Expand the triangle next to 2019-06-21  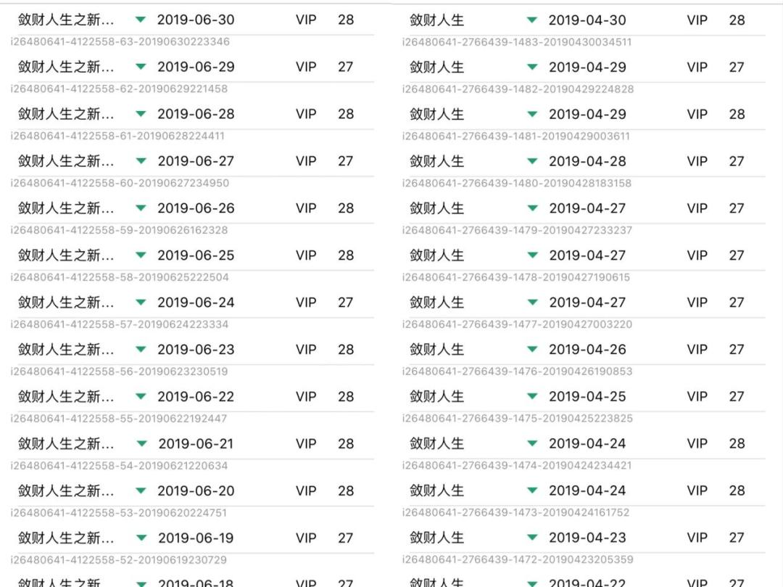(140, 443)
